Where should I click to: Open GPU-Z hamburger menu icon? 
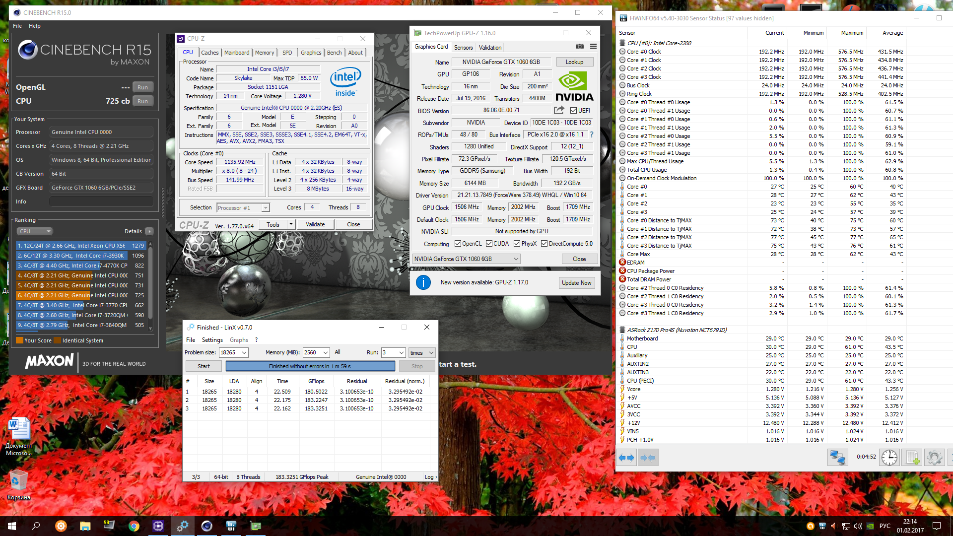click(593, 47)
